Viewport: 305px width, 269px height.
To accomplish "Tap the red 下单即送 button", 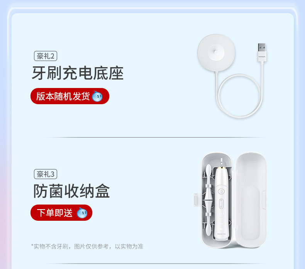I will pos(61,213).
